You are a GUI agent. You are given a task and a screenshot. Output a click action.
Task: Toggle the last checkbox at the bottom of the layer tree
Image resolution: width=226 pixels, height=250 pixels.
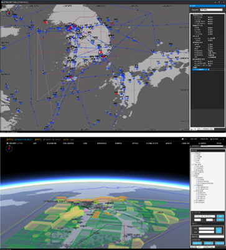(x=195, y=202)
